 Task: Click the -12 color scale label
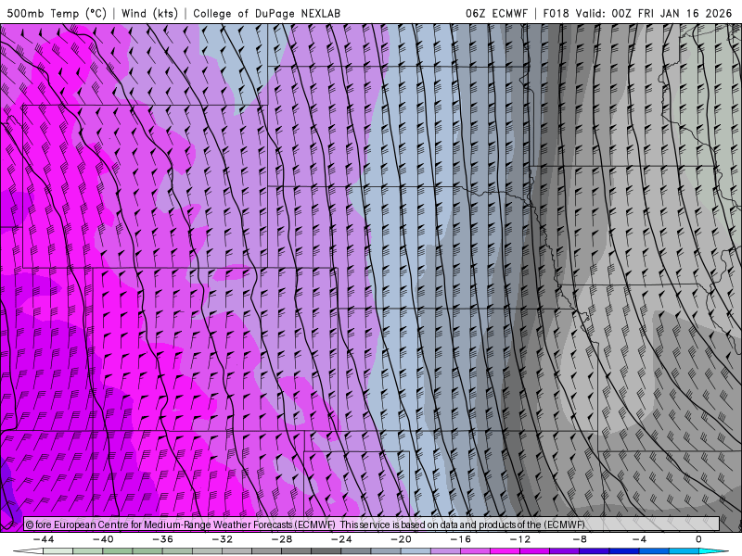tap(520, 539)
